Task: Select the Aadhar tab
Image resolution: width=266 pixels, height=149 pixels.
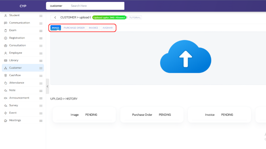Action: pyautogui.click(x=108, y=28)
